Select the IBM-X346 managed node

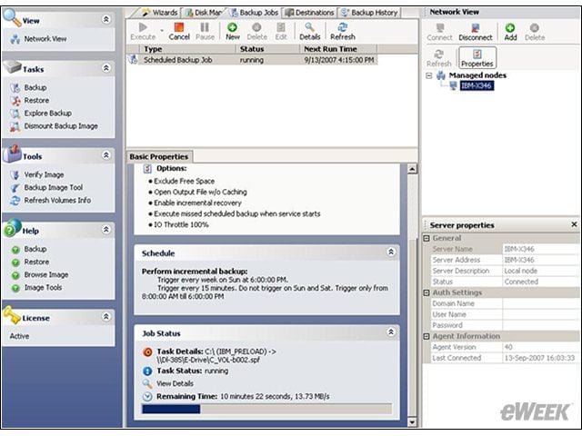(477, 85)
